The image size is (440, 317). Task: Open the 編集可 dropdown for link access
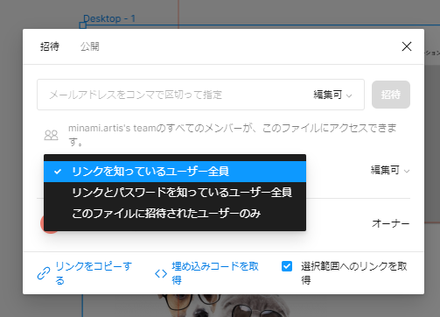tap(390, 170)
